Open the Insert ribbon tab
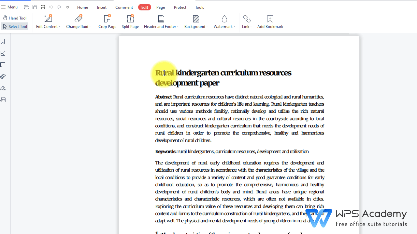The image size is (417, 234). (102, 7)
